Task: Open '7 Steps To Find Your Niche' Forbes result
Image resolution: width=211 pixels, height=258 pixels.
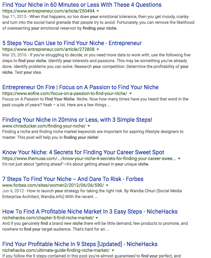Action: coord(73,179)
